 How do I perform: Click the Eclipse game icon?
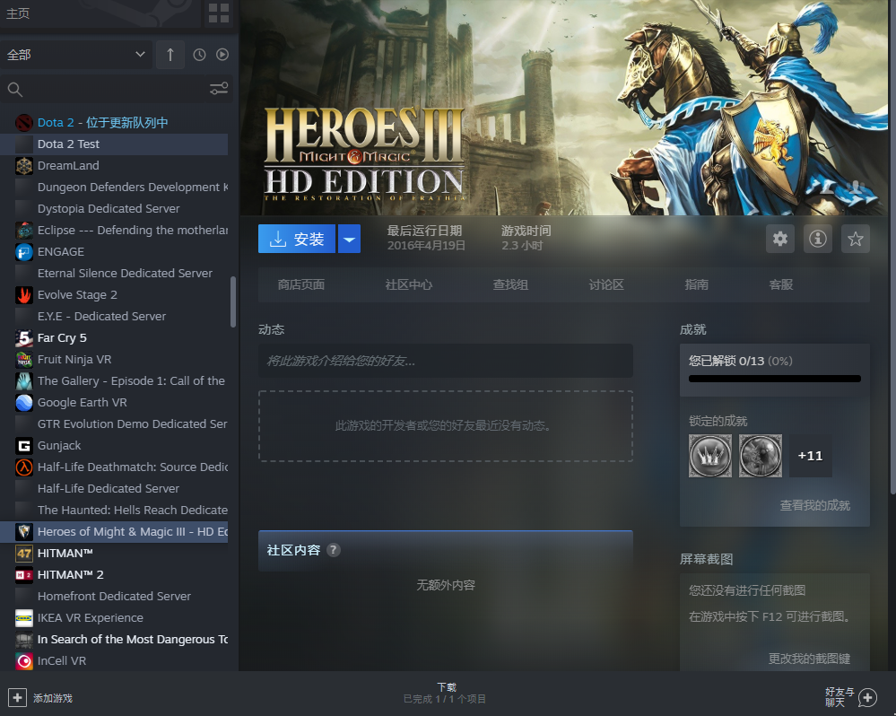24,231
